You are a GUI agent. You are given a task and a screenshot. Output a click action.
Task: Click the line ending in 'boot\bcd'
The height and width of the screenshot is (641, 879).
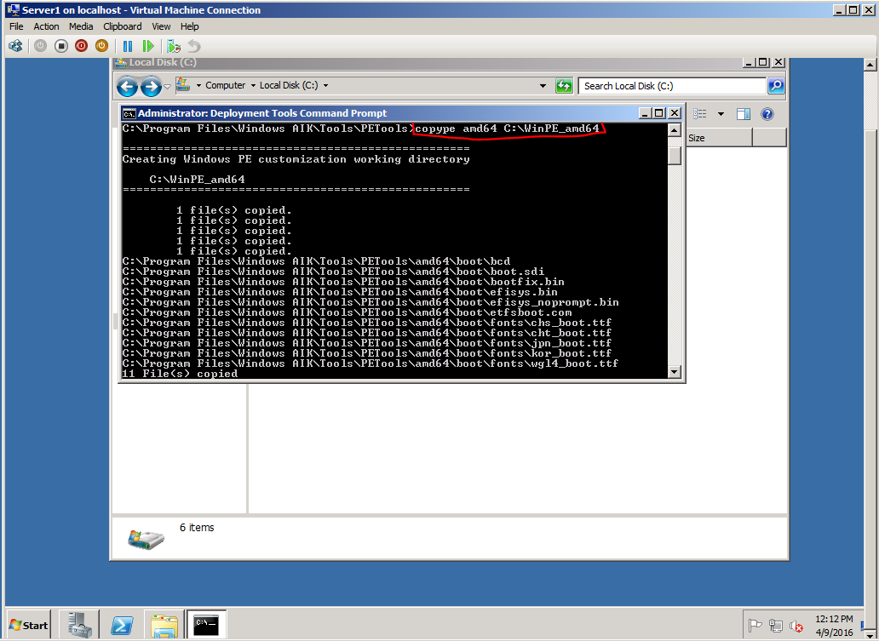coord(316,261)
